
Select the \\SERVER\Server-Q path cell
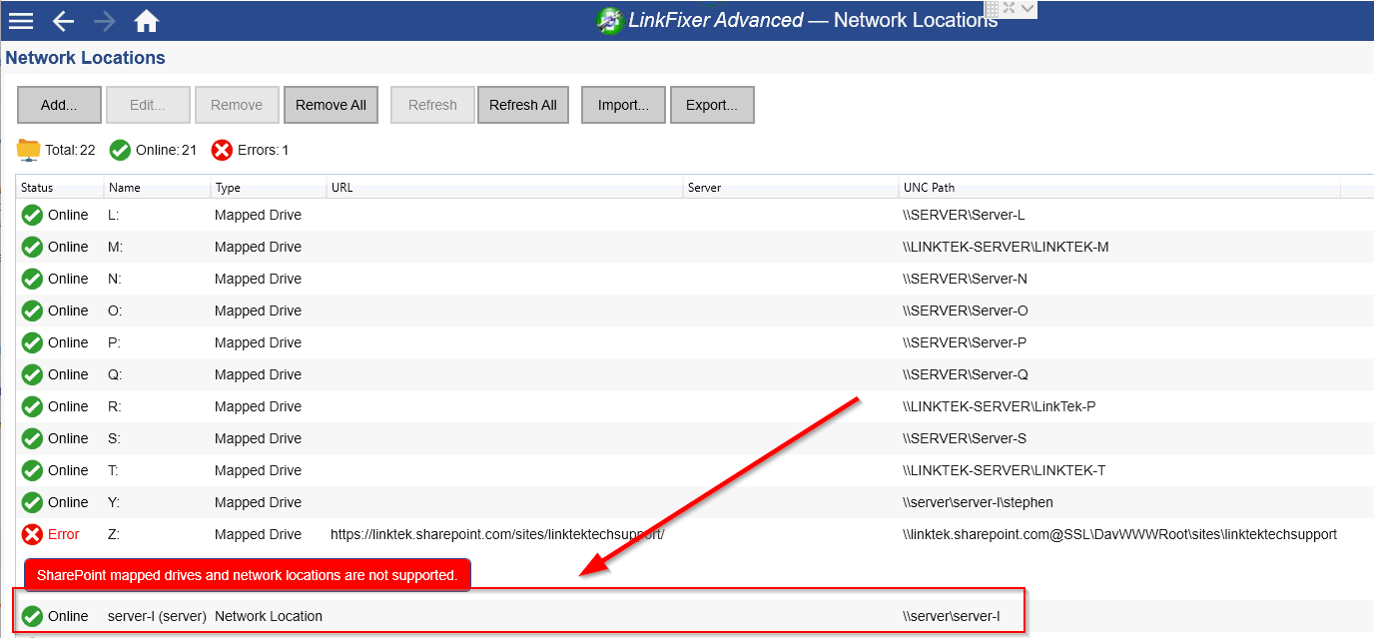[x=965, y=374]
